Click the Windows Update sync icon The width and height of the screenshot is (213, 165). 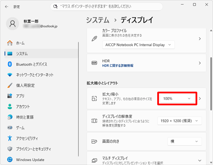point(10,159)
